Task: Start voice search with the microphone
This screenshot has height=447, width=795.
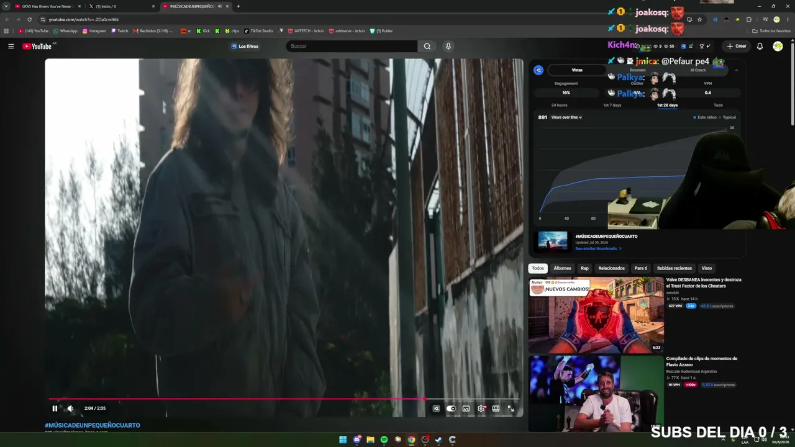Action: click(x=448, y=46)
